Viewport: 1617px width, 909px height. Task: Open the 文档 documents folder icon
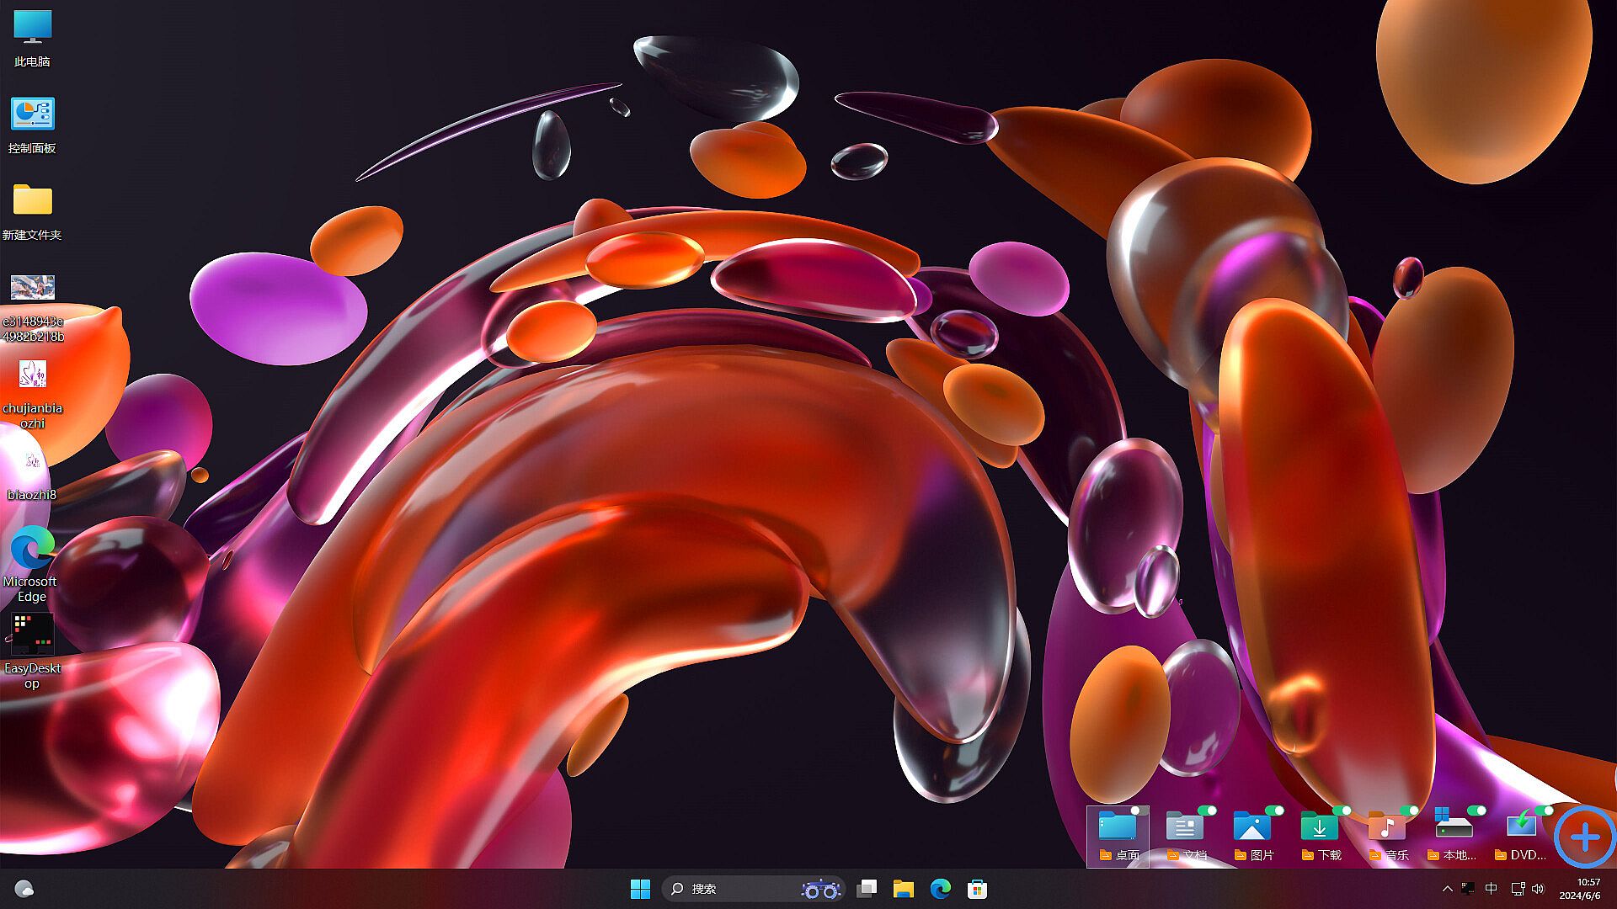click(1185, 827)
